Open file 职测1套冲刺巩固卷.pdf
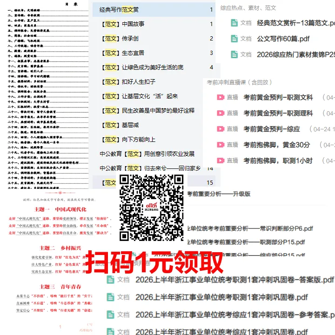The height and width of the screenshot is (335, 335). coord(221,297)
